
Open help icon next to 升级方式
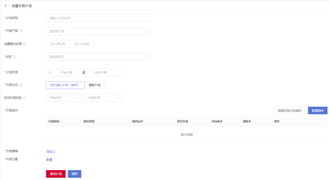click(x=21, y=85)
